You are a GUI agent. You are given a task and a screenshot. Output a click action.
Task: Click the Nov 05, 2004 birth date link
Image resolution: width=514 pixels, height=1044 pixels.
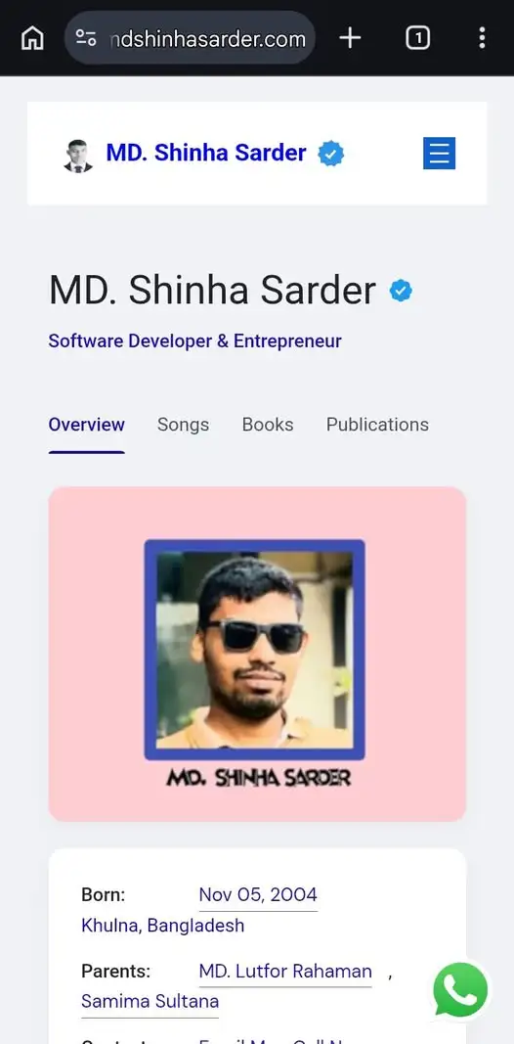258,895
